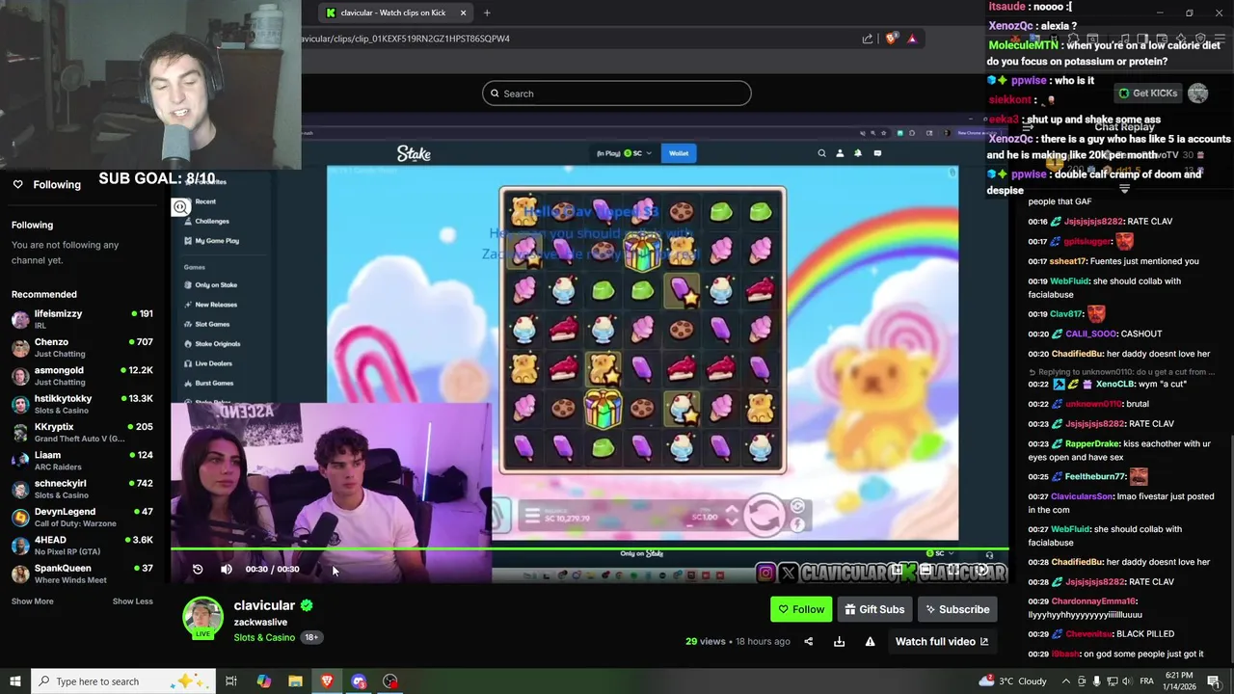The height and width of the screenshot is (694, 1234).
Task: Open clavicular's live profile avatar
Action: click(x=202, y=618)
